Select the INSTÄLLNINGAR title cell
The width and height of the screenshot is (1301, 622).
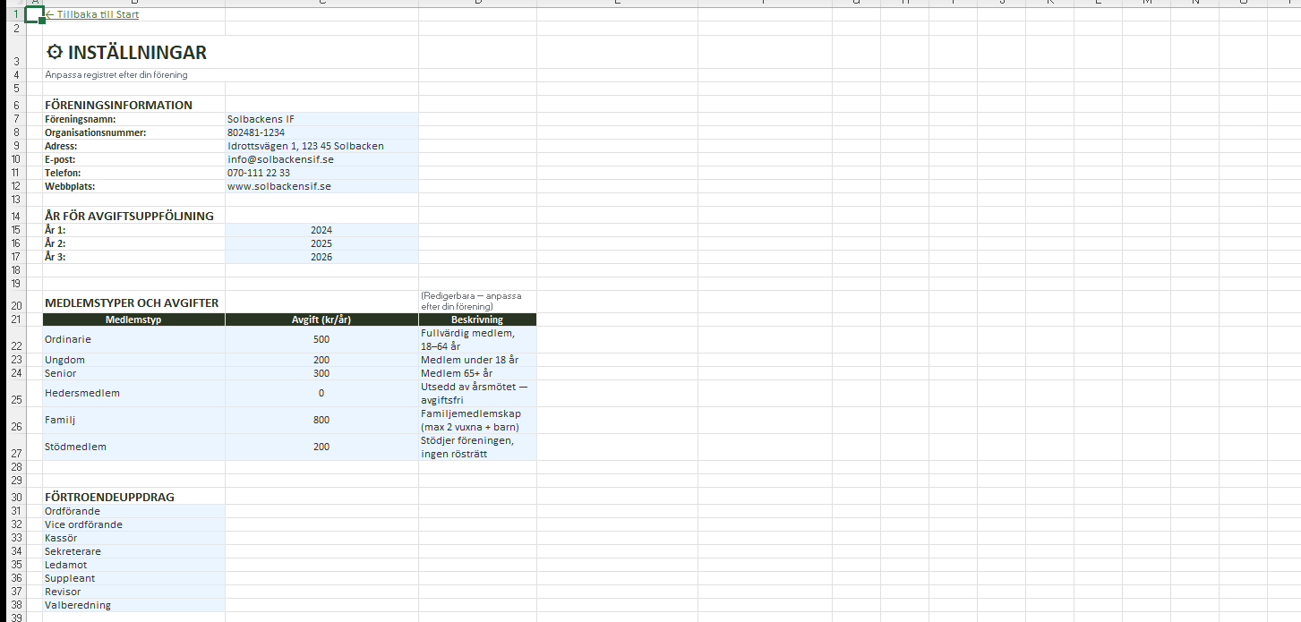tap(133, 53)
